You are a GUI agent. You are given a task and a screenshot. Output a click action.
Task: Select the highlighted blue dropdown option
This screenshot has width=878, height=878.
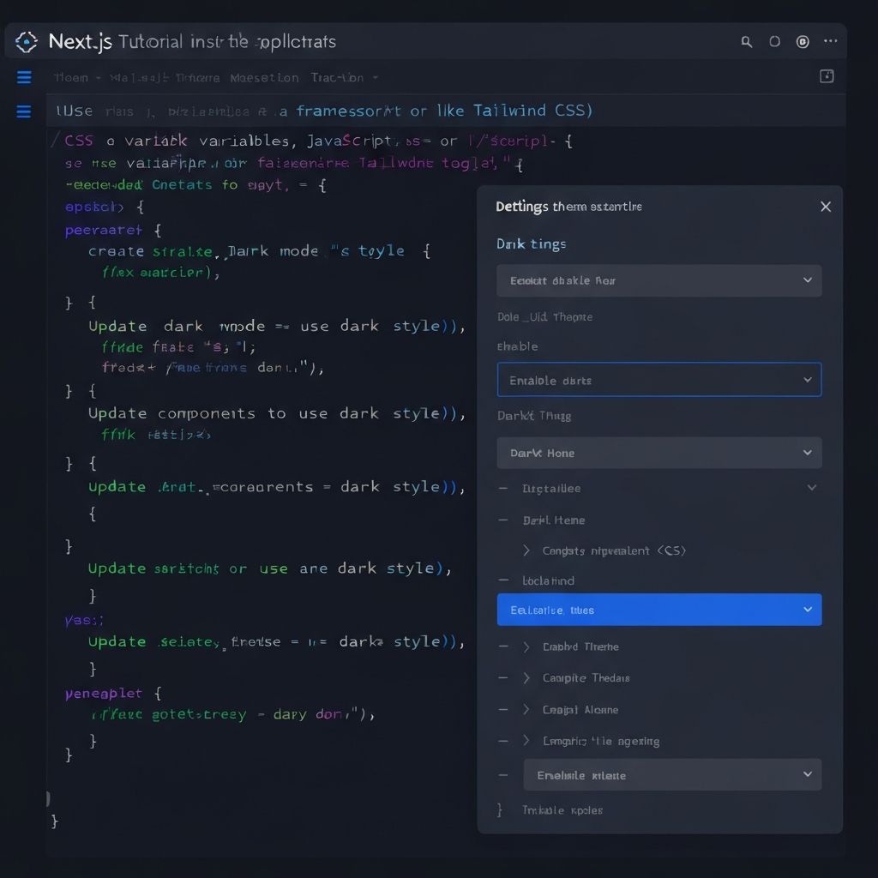point(658,610)
